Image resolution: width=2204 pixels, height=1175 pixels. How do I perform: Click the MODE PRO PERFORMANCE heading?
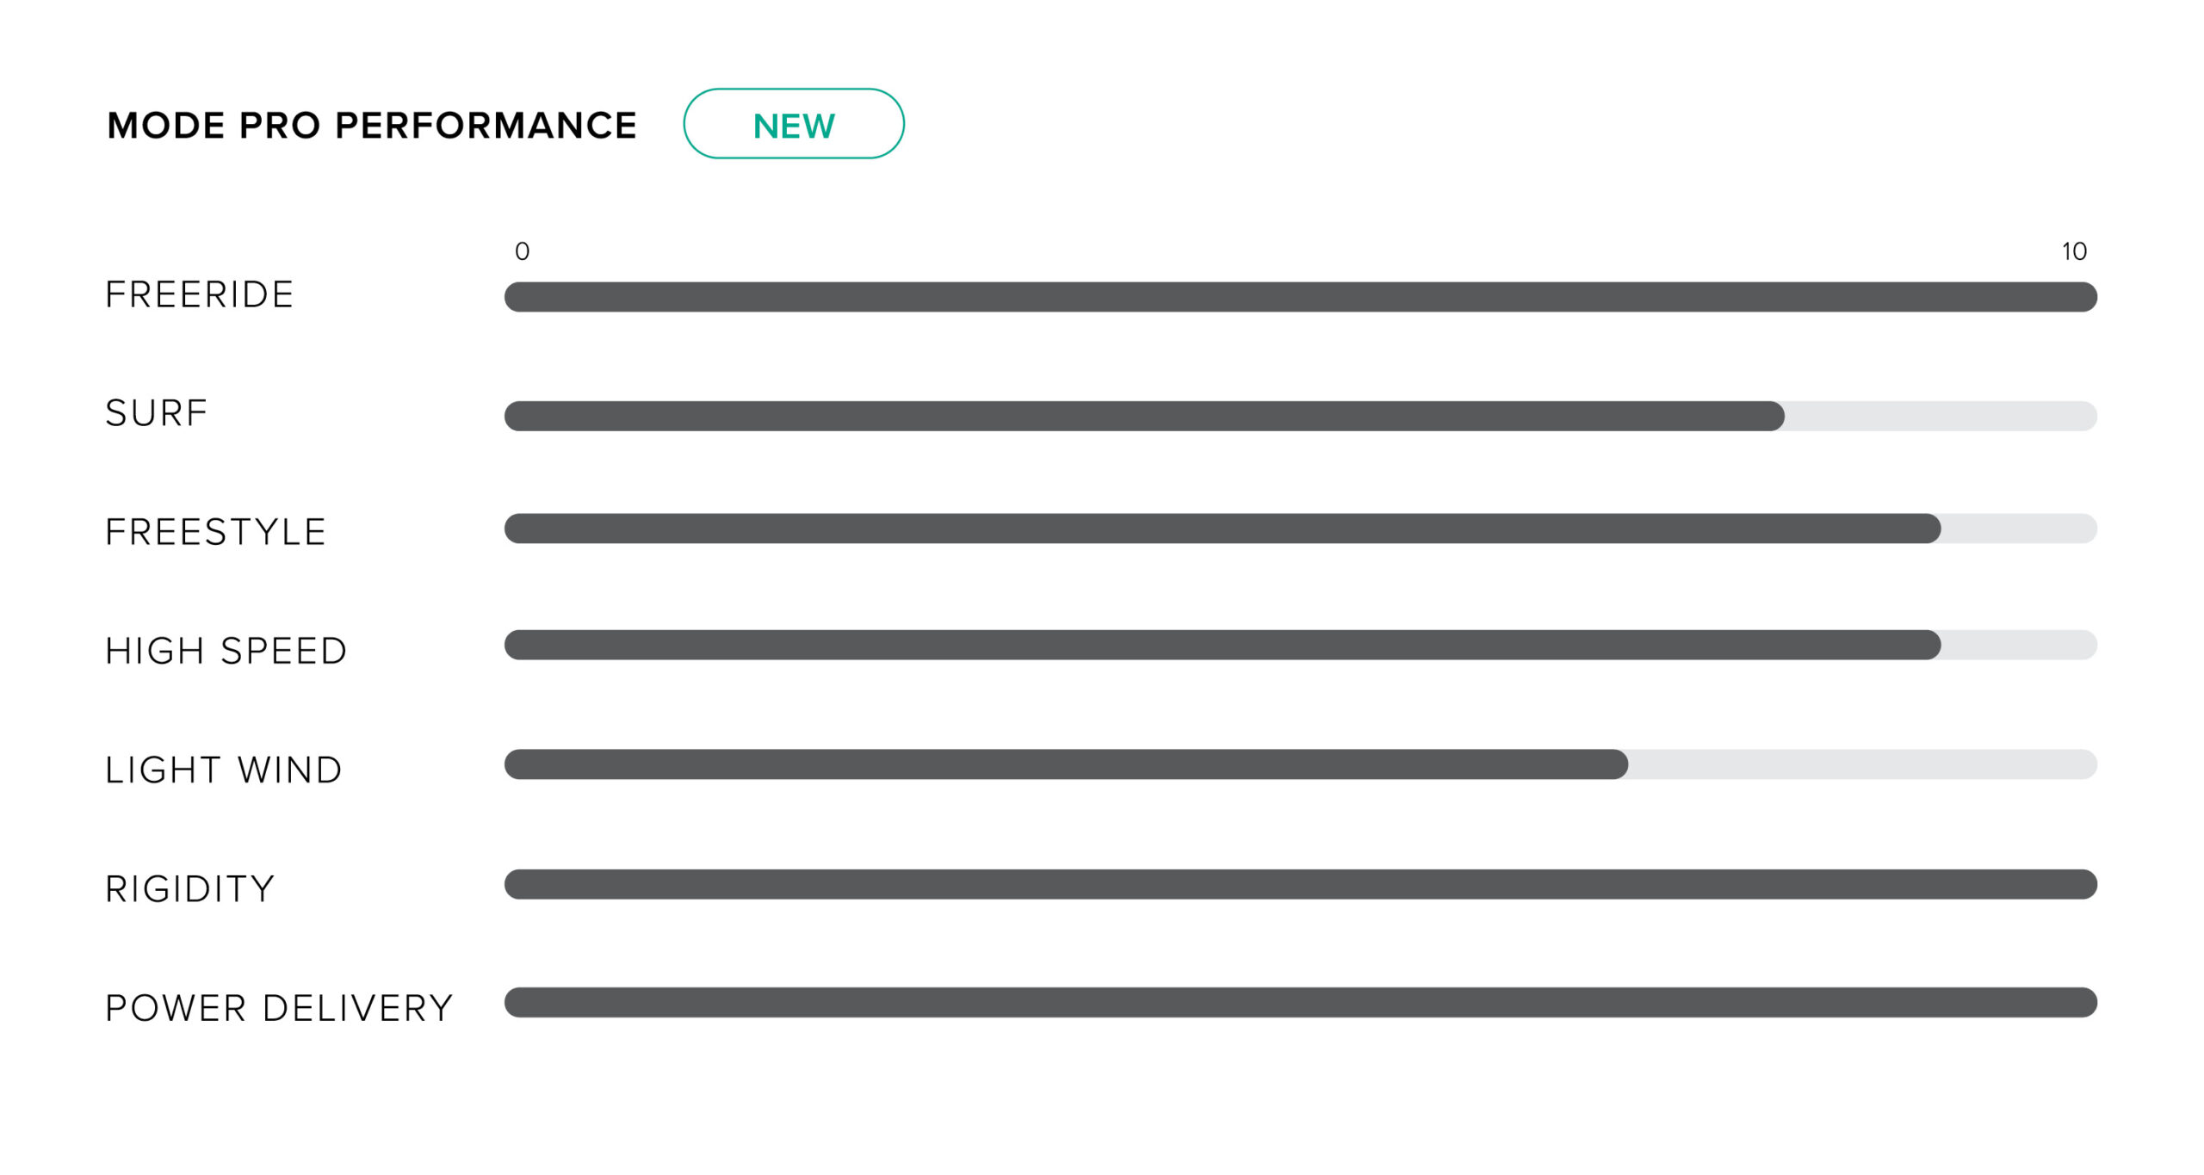pos(372,126)
